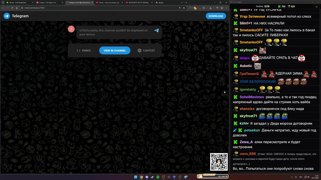Viewport: 321px width, 180px height.
Task: Switch to ВЫ БОЛЕЕТЕ НЕ ОТ ХОЛОДА tab
Action: coord(139,2)
